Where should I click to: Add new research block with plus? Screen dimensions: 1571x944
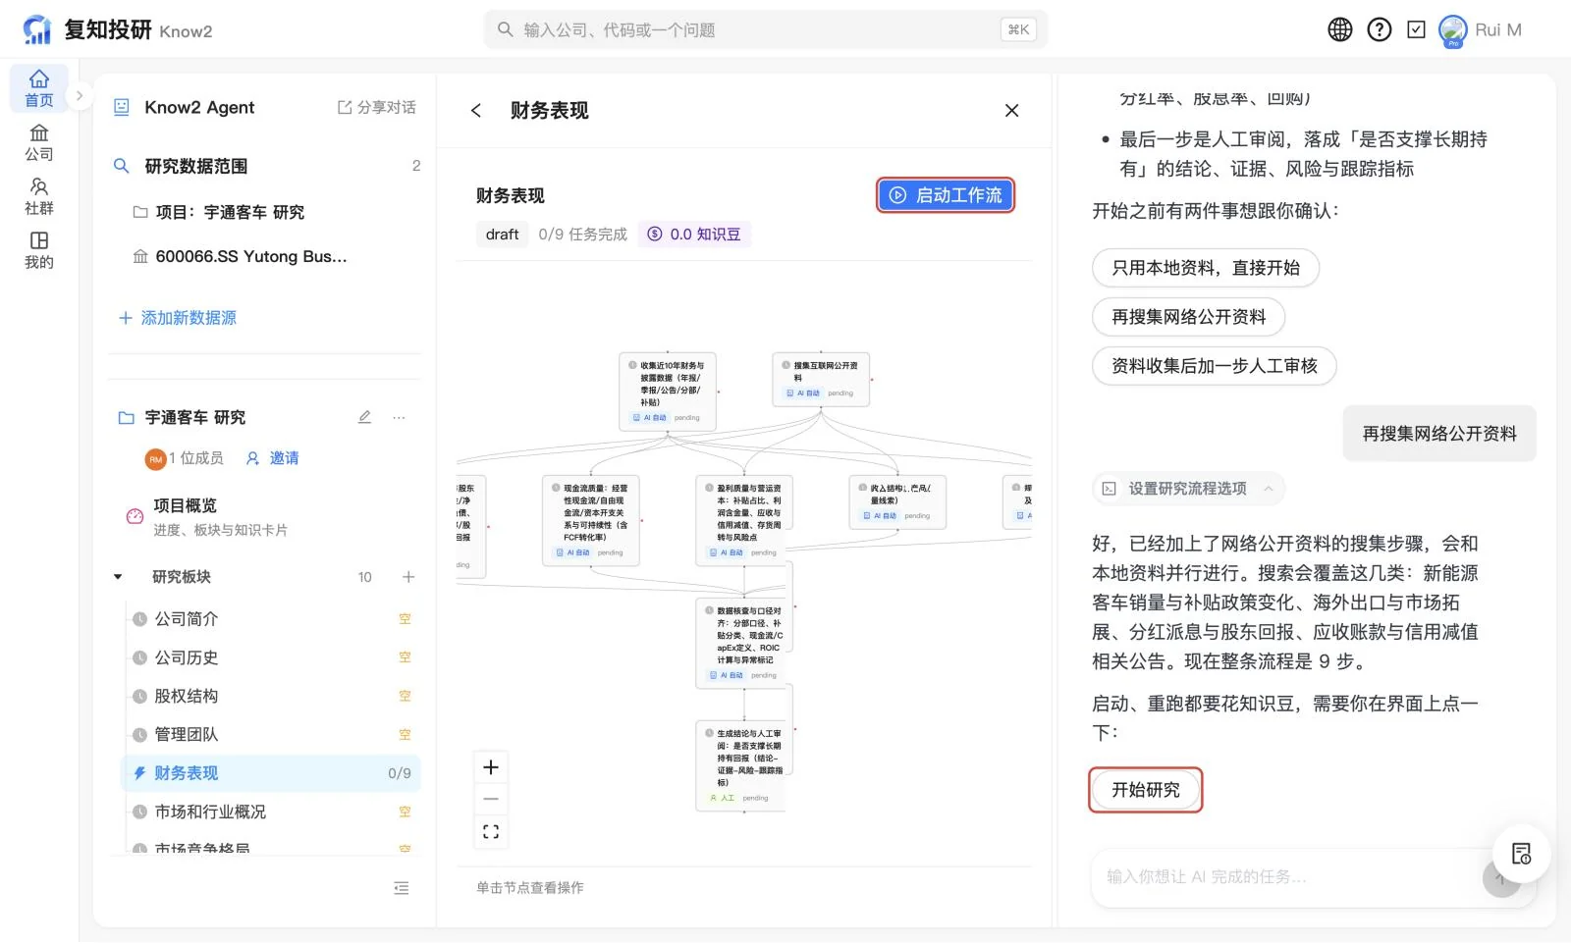pyautogui.click(x=408, y=577)
